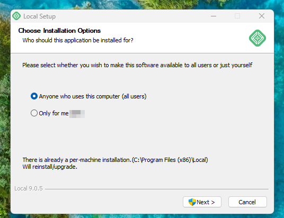Screen dimensions: 284x218
Task: Click the 'Local Setup' title bar text
Action: [40, 16]
